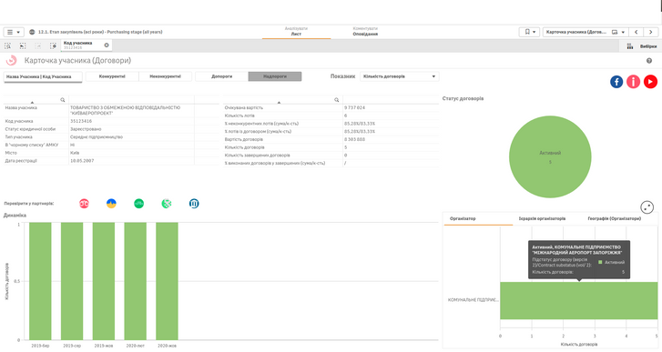Open the hamburger navigation menu dropdown

point(14,32)
